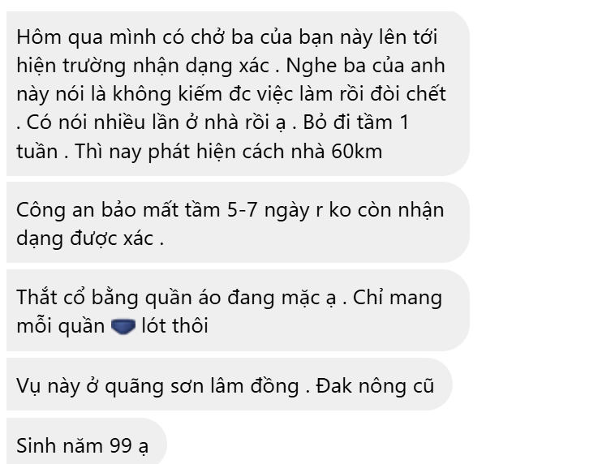Screen dimensions: 598x464
Task: Click the underwear emoji in the message
Action: tap(123, 326)
